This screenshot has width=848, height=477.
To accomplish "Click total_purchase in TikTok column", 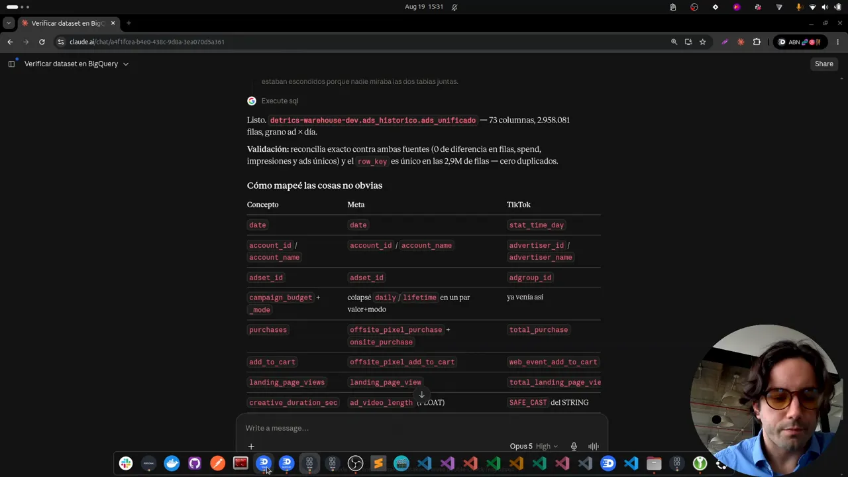I will tap(539, 330).
